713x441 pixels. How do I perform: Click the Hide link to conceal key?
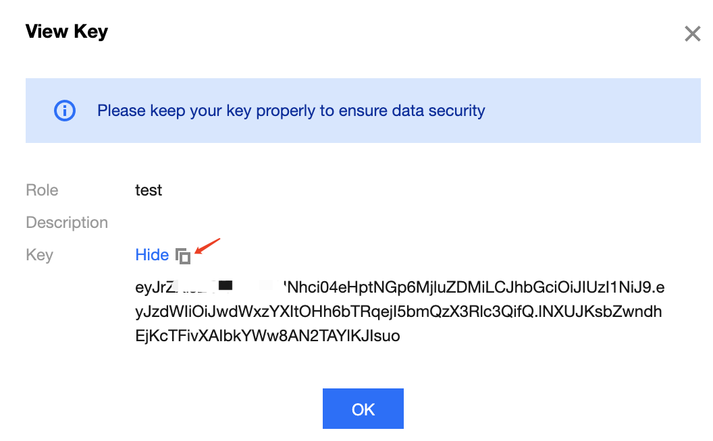point(152,255)
